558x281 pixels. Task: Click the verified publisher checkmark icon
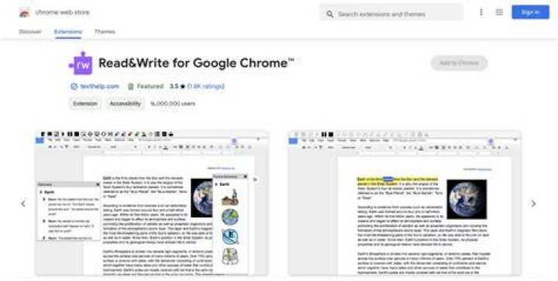pos(74,87)
